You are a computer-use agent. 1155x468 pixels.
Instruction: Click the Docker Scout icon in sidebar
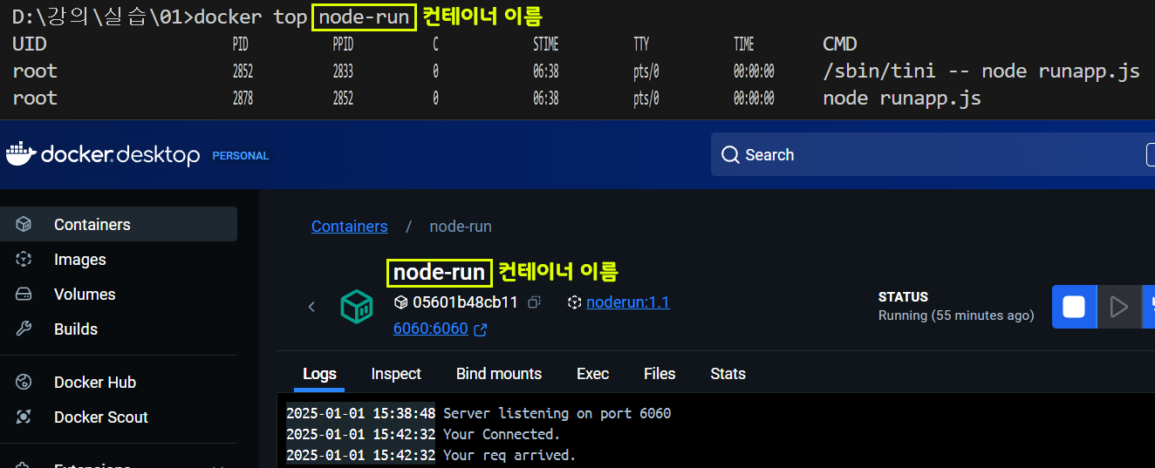tap(24, 417)
